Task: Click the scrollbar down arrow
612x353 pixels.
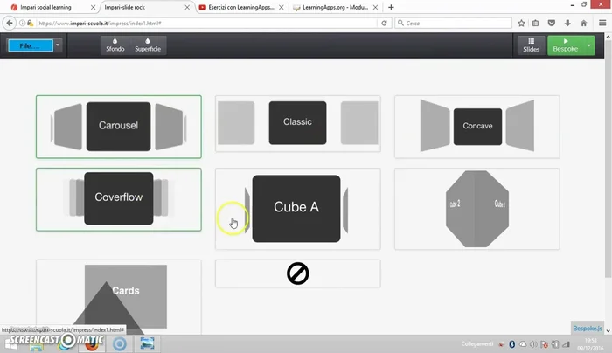Action: pos(608,330)
